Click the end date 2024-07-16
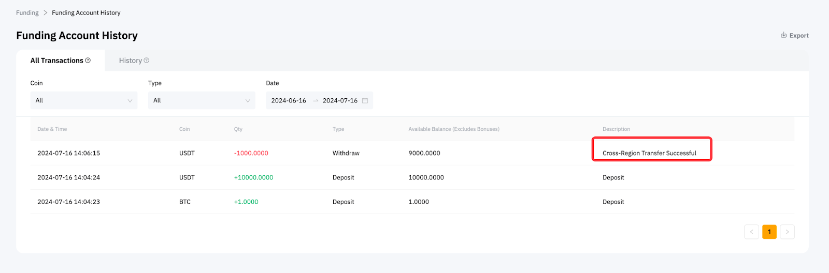The height and width of the screenshot is (273, 829). [340, 100]
